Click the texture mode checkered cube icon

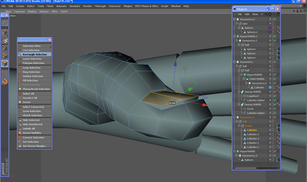[5, 40]
